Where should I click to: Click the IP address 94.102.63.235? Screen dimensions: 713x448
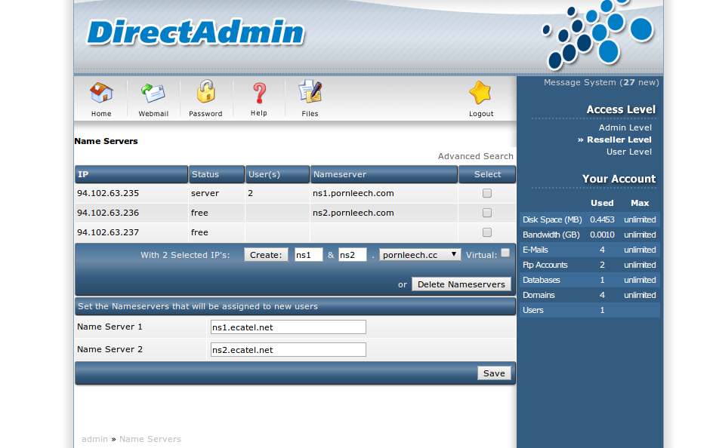(x=108, y=193)
